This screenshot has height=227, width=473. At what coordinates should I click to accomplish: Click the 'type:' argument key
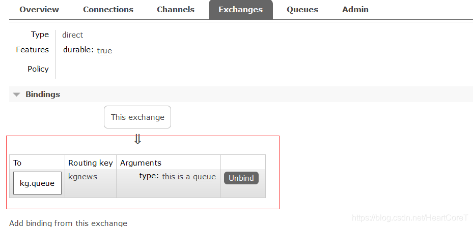point(149,176)
